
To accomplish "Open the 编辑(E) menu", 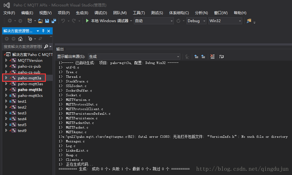I will point(27,13).
